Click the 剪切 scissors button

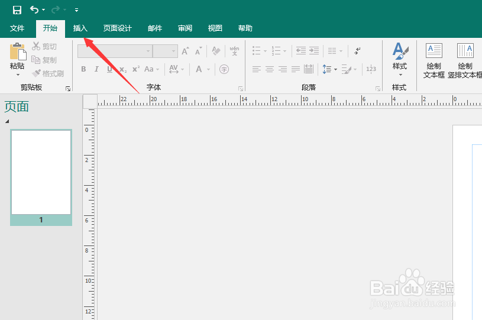coord(44,46)
